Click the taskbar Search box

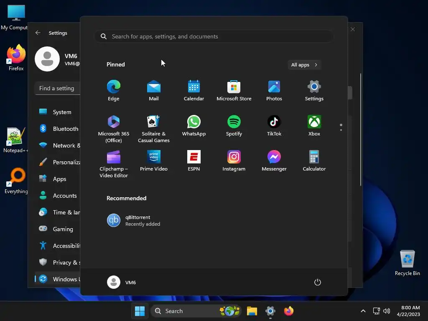196,311
